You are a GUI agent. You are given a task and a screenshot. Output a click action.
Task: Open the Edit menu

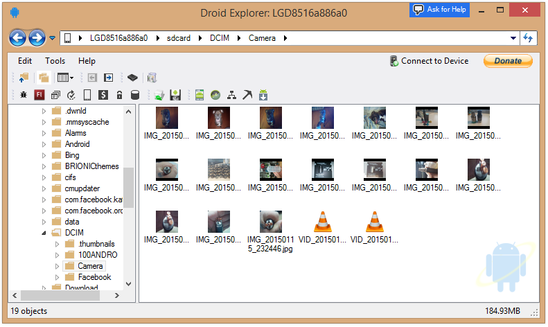point(25,61)
